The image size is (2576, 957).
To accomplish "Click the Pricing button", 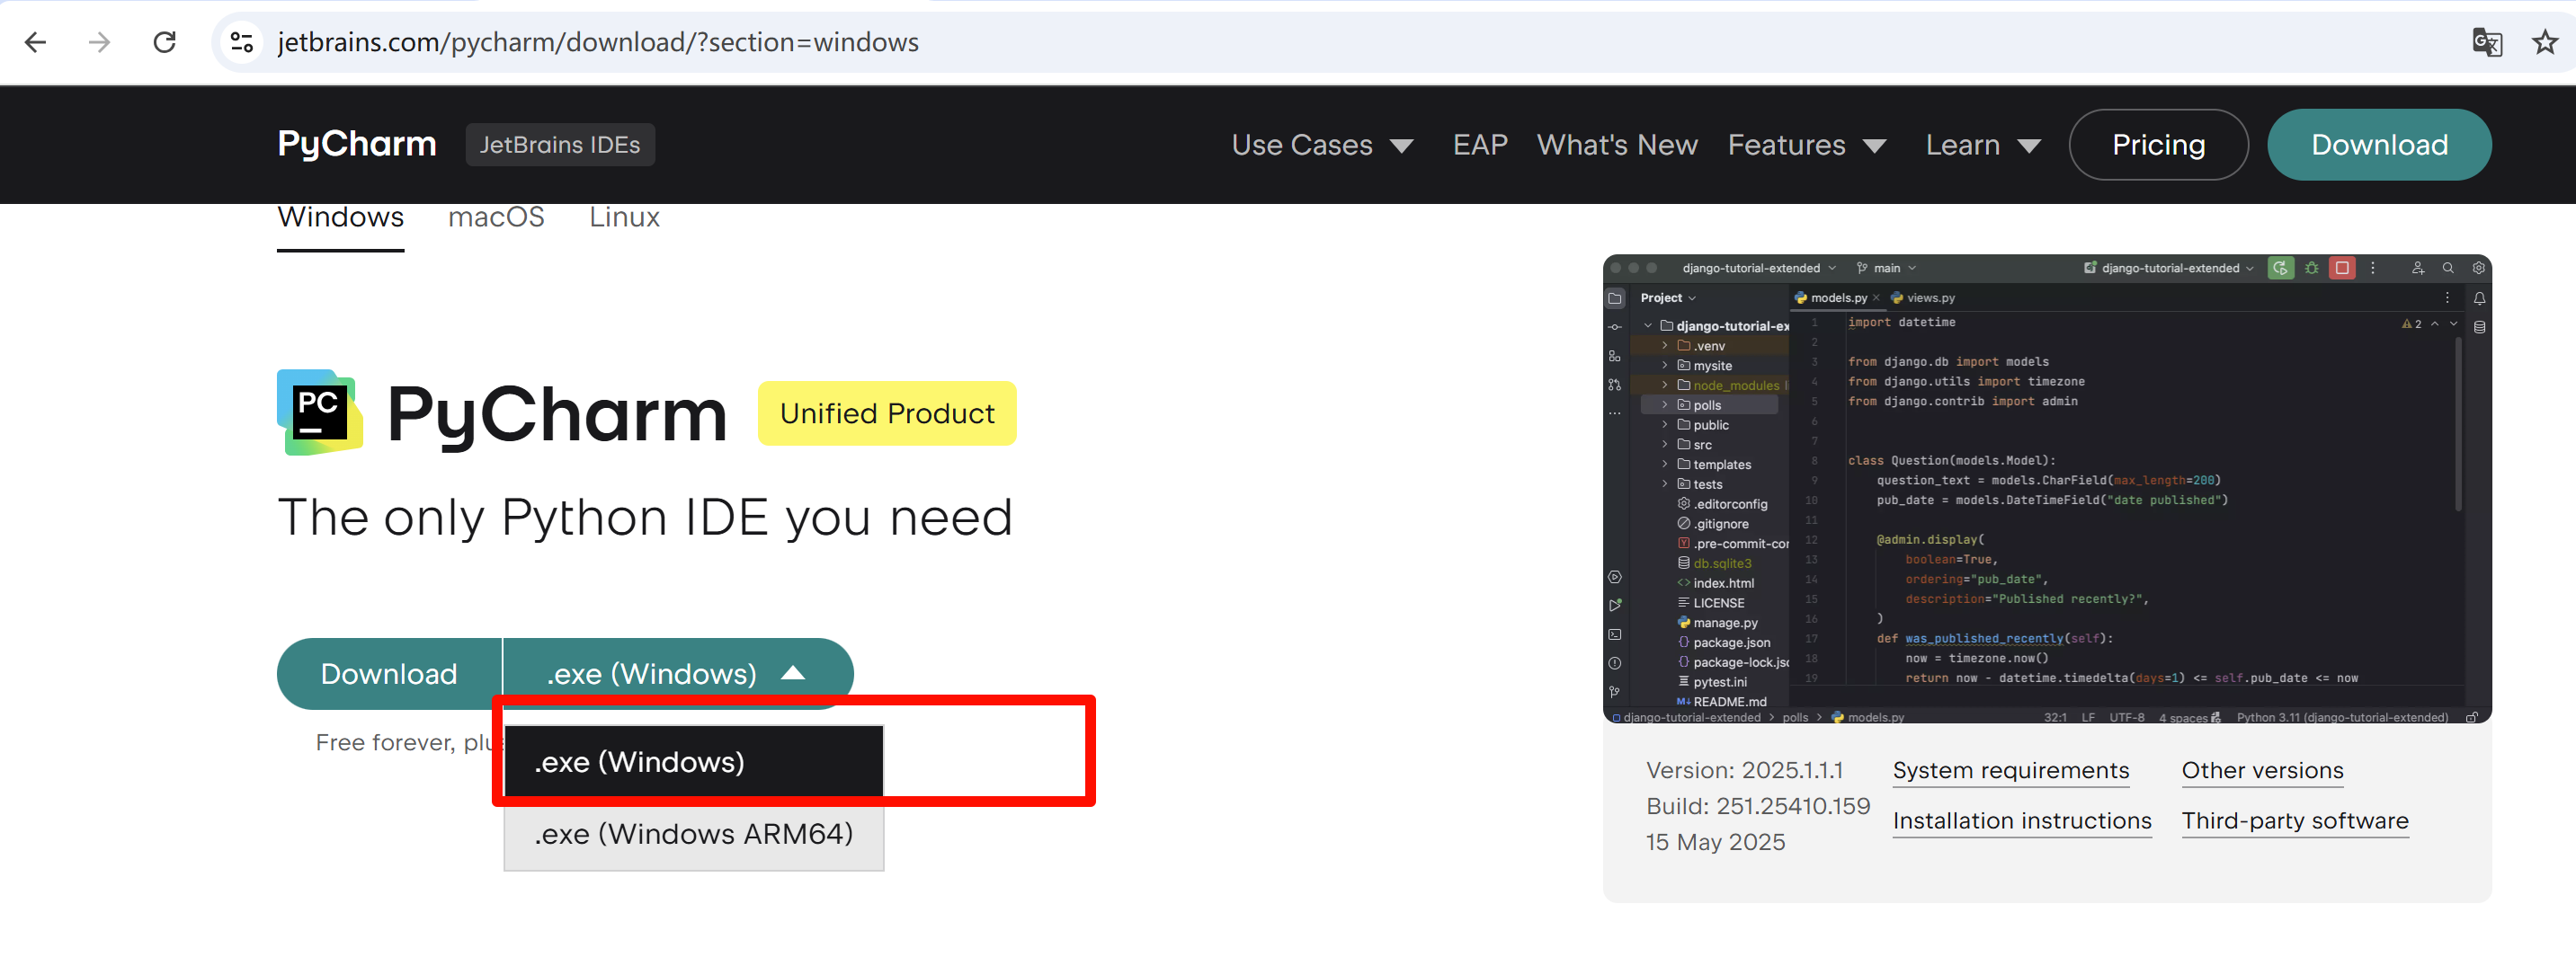I will tap(2158, 145).
